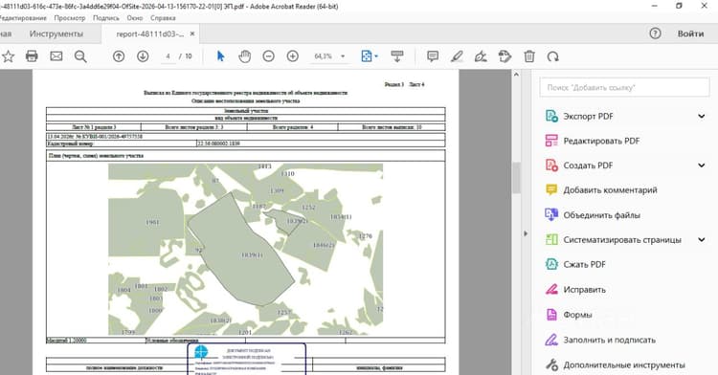Open Объединить файлы tool label
Viewport: 718px width, 375px height.
coord(601,215)
